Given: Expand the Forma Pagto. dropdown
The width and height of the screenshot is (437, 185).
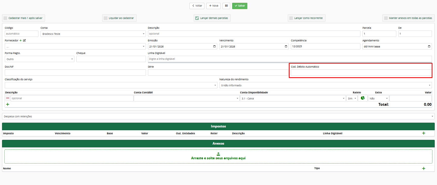Looking at the screenshot, I should click(x=39, y=59).
